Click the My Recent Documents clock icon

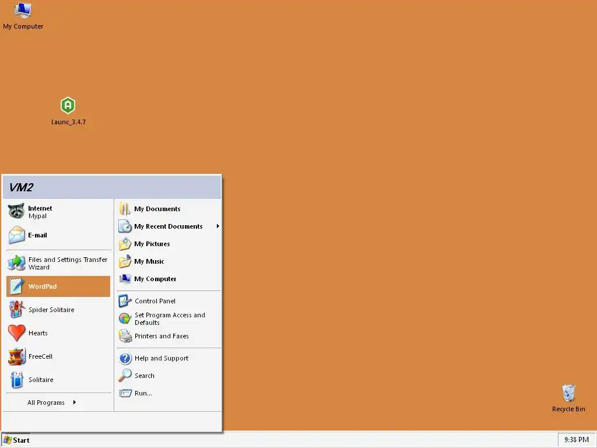(125, 226)
